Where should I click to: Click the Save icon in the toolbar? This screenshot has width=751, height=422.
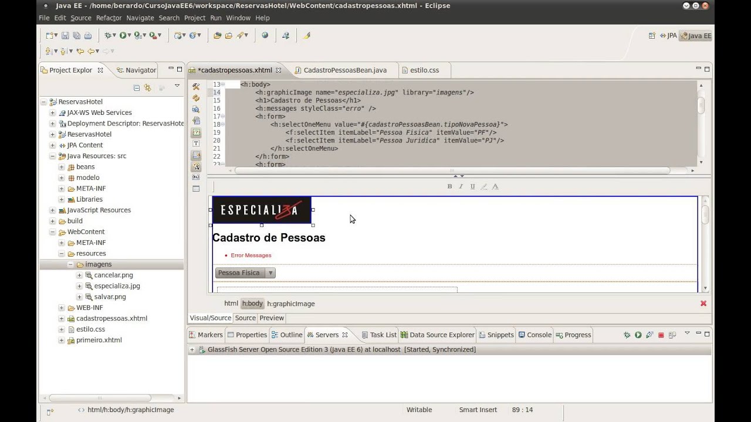click(x=66, y=35)
